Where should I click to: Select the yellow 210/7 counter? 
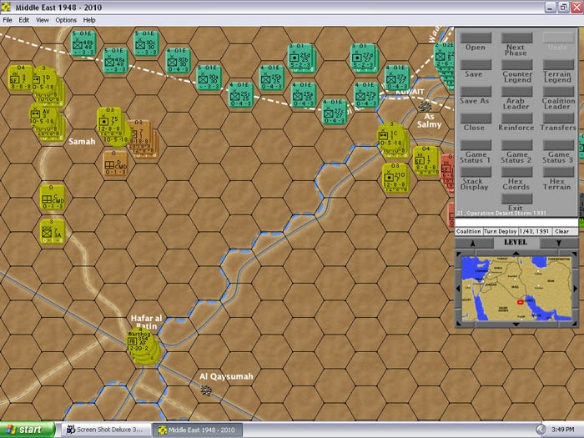(x=395, y=176)
